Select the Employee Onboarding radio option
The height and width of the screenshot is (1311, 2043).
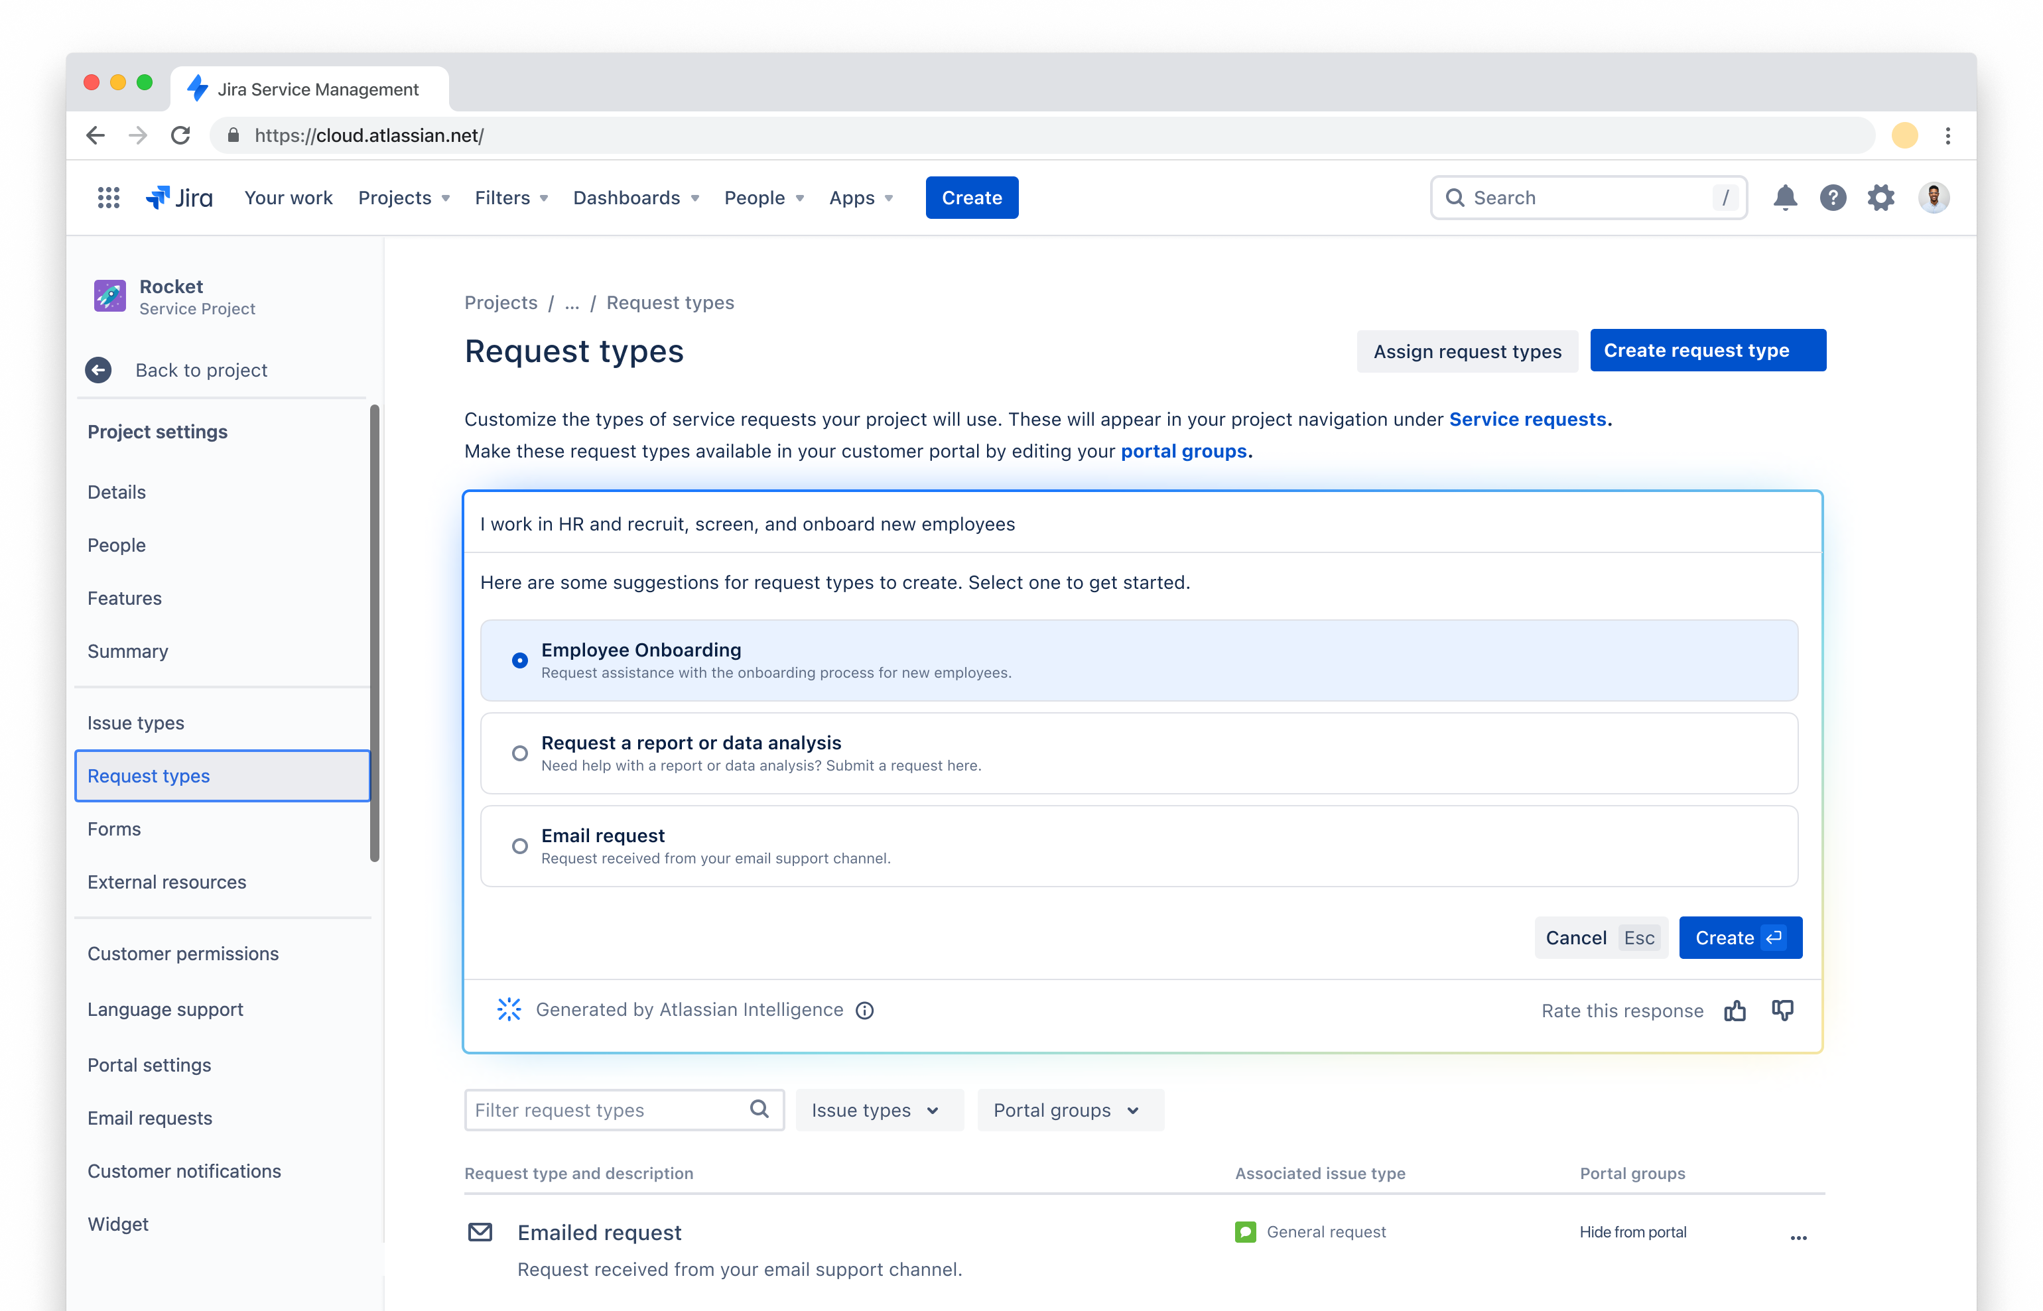[x=519, y=660]
